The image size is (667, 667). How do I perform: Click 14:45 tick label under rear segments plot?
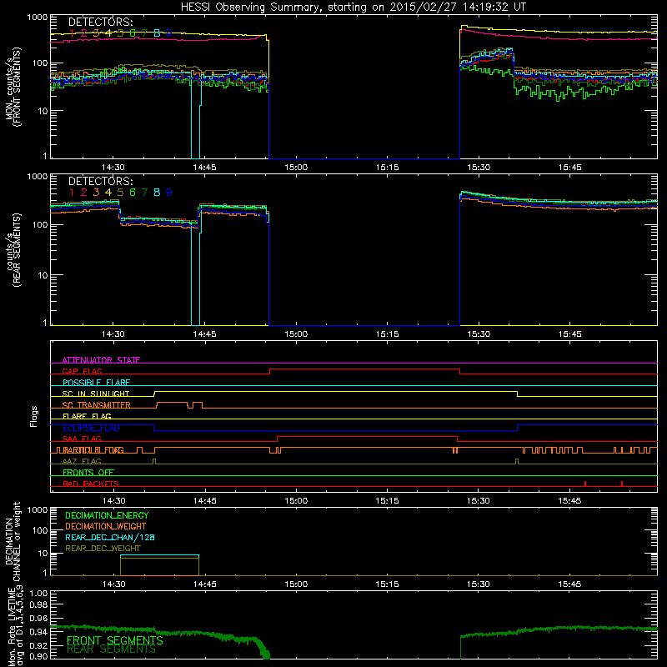204,334
